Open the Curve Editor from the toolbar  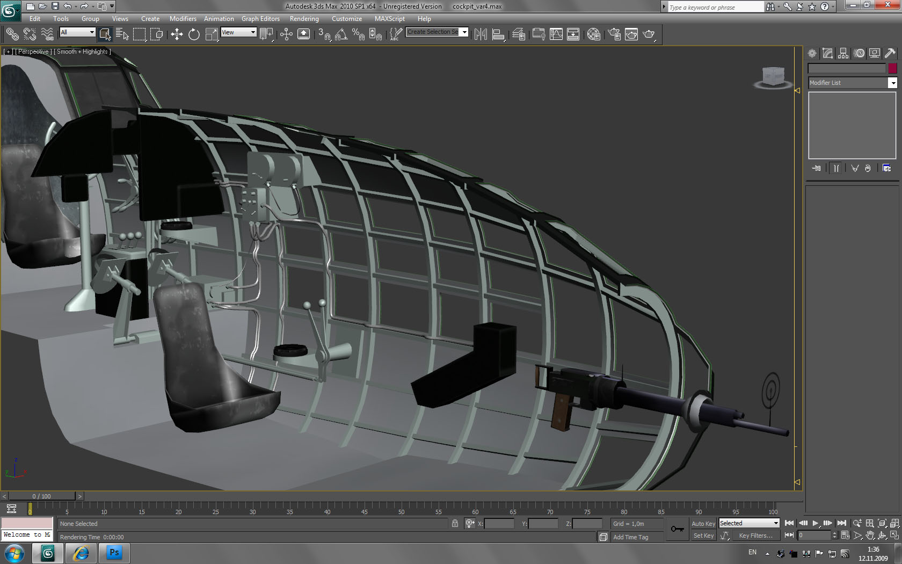coord(556,34)
